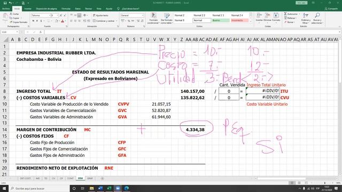
Task: Apply the Bueno cell style
Action: 221,20
